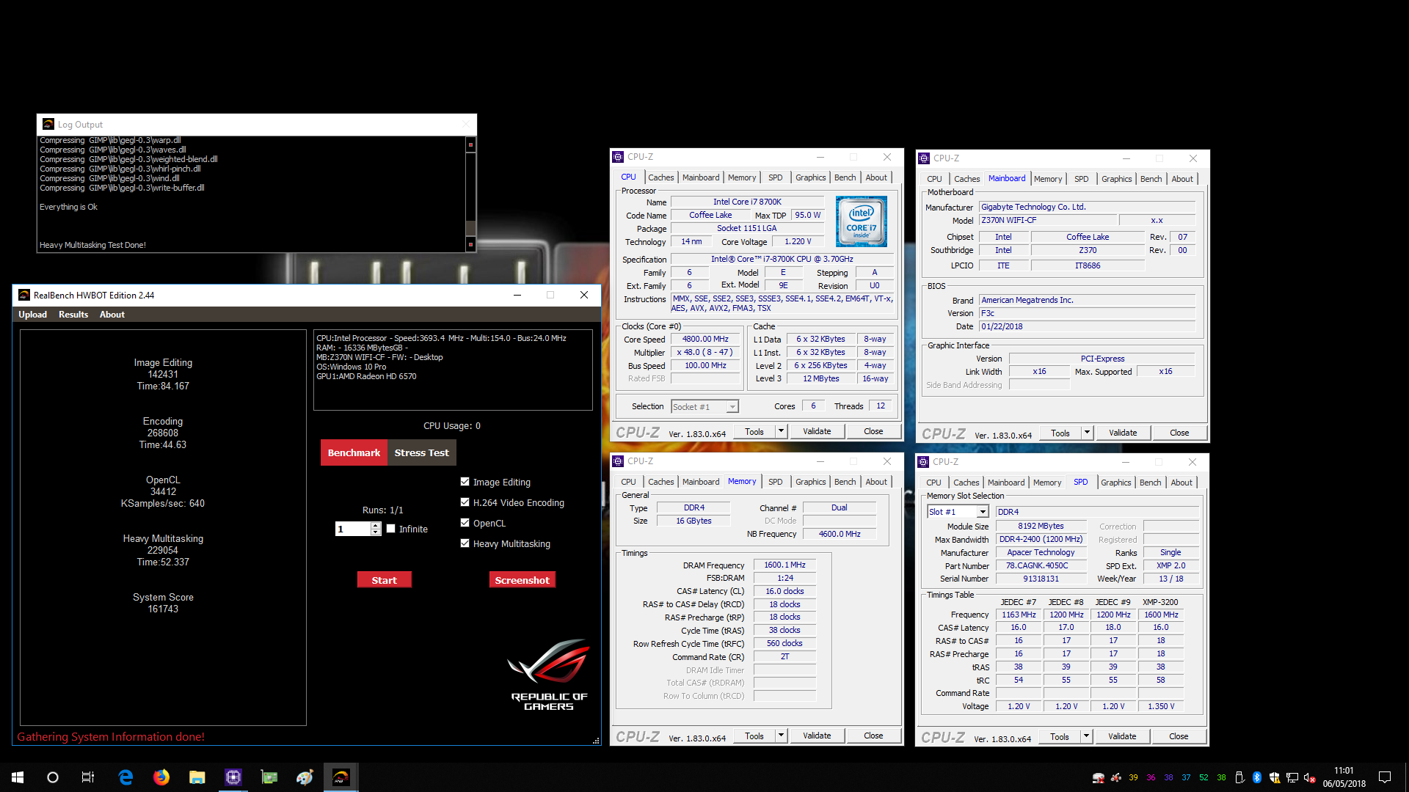1409x792 pixels.
Task: Click CPU-Z SPD window title icon
Action: click(923, 462)
